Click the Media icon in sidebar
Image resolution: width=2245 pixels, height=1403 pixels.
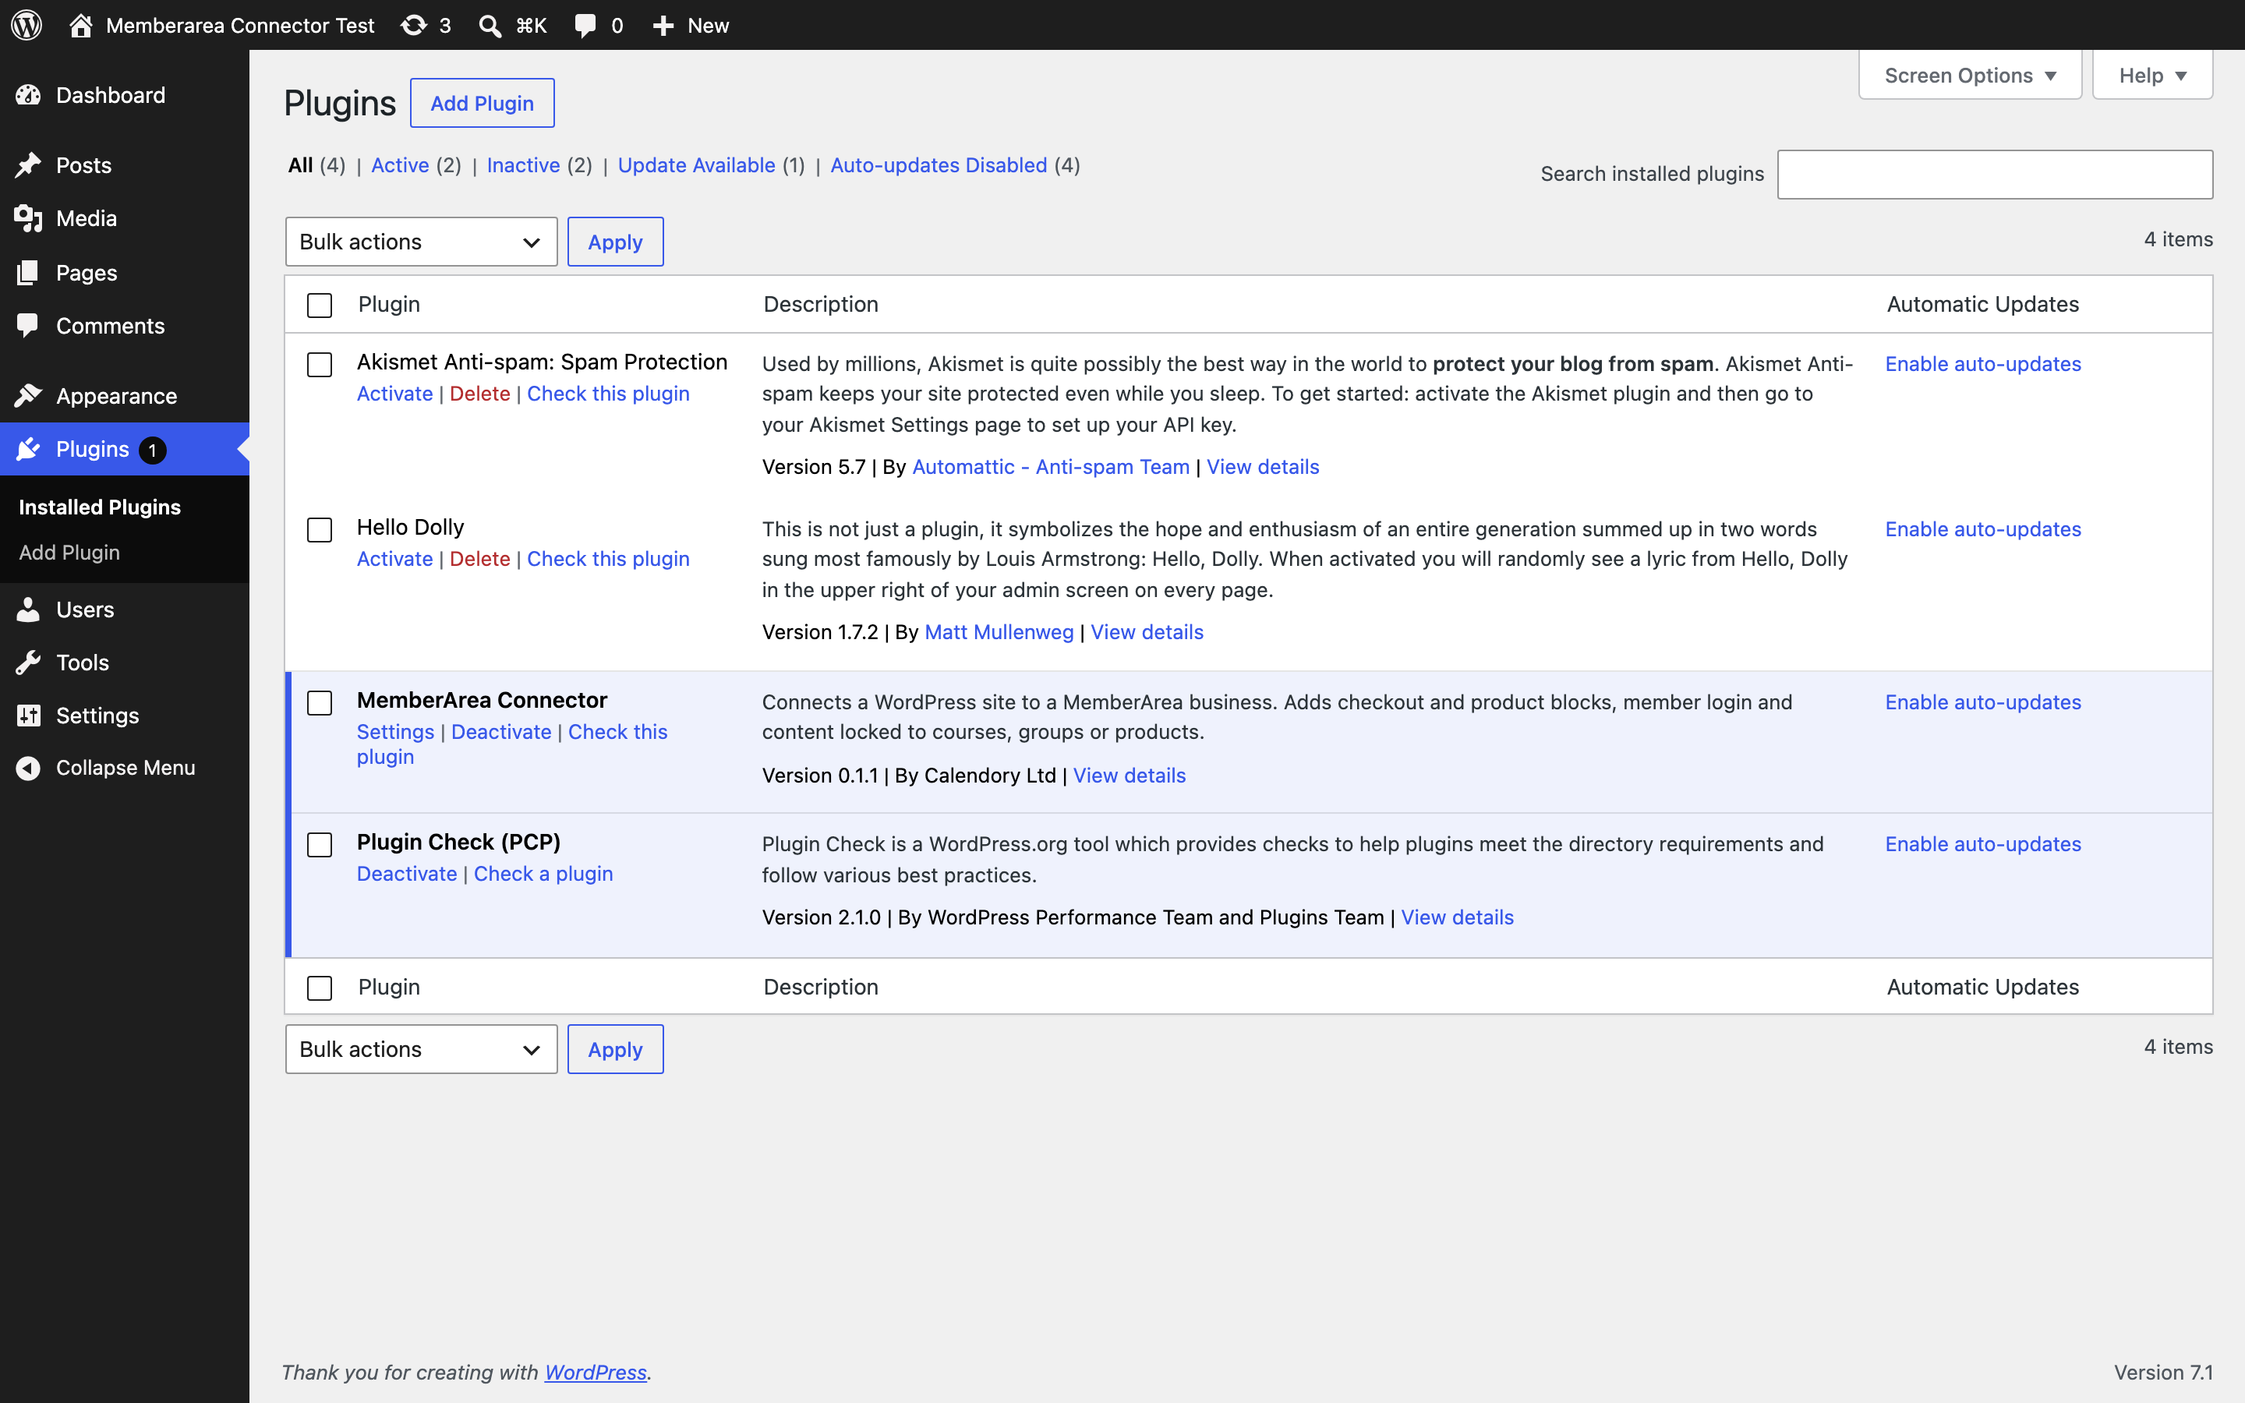point(28,219)
